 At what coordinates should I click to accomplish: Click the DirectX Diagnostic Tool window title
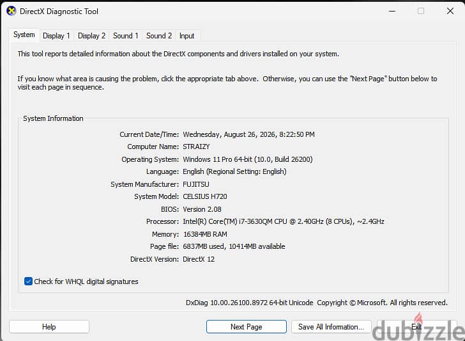tap(59, 12)
